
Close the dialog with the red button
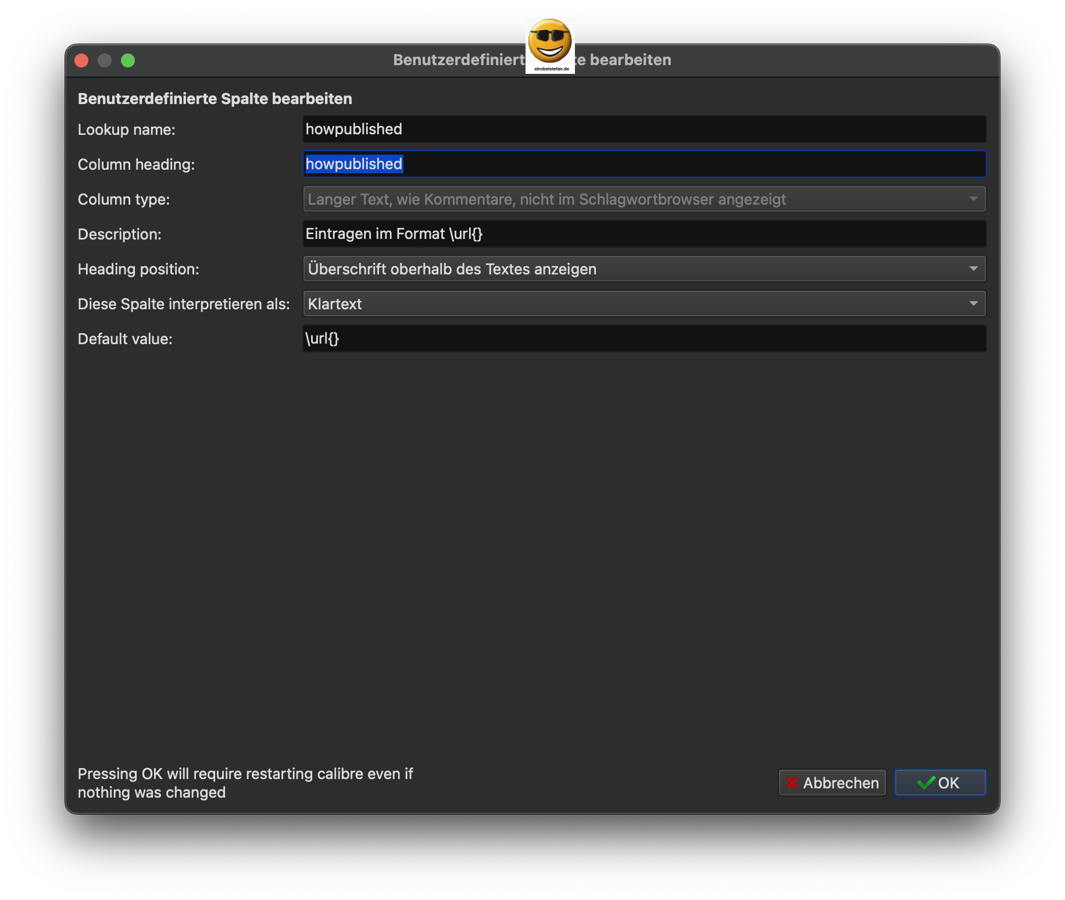(x=82, y=60)
